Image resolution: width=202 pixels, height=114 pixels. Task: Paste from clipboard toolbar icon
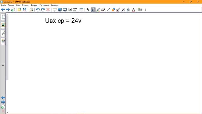(x=31, y=9)
